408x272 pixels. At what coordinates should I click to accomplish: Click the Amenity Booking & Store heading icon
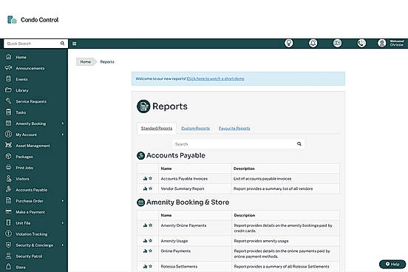(x=140, y=203)
